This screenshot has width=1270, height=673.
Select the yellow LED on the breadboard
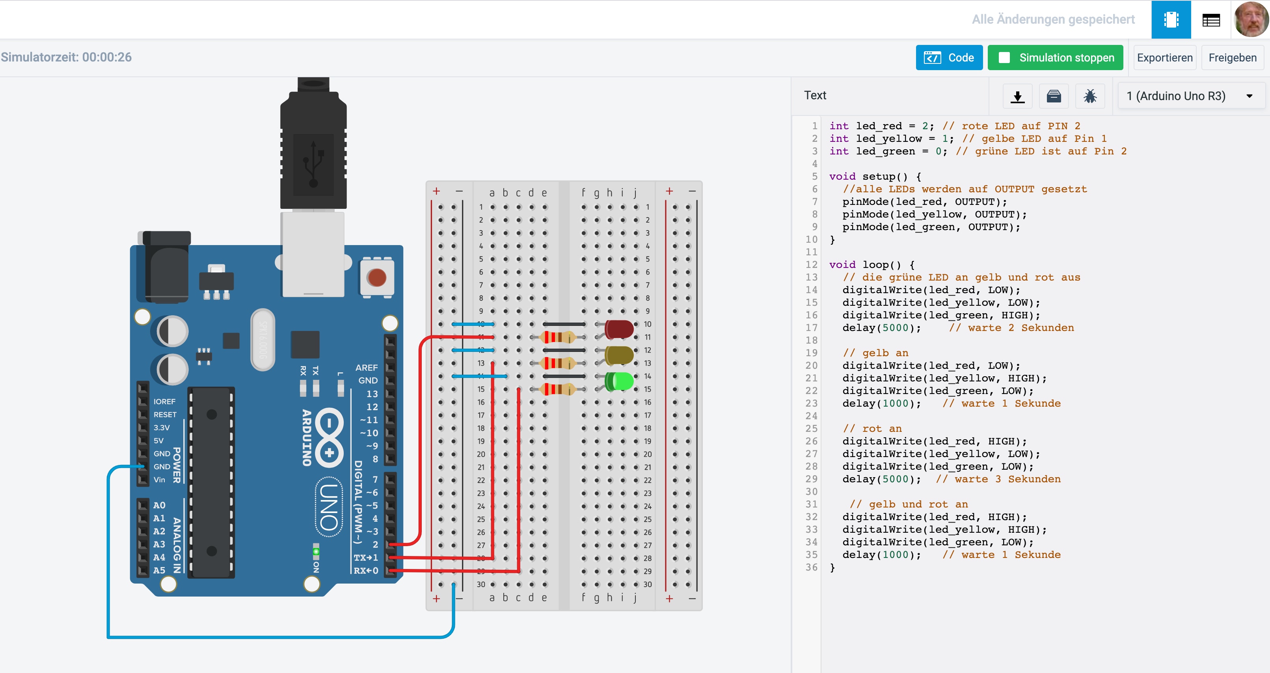[x=618, y=355]
